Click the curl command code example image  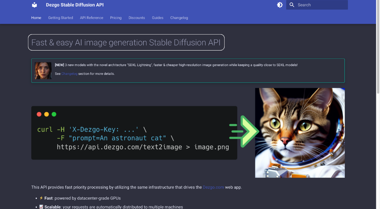pos(134,133)
